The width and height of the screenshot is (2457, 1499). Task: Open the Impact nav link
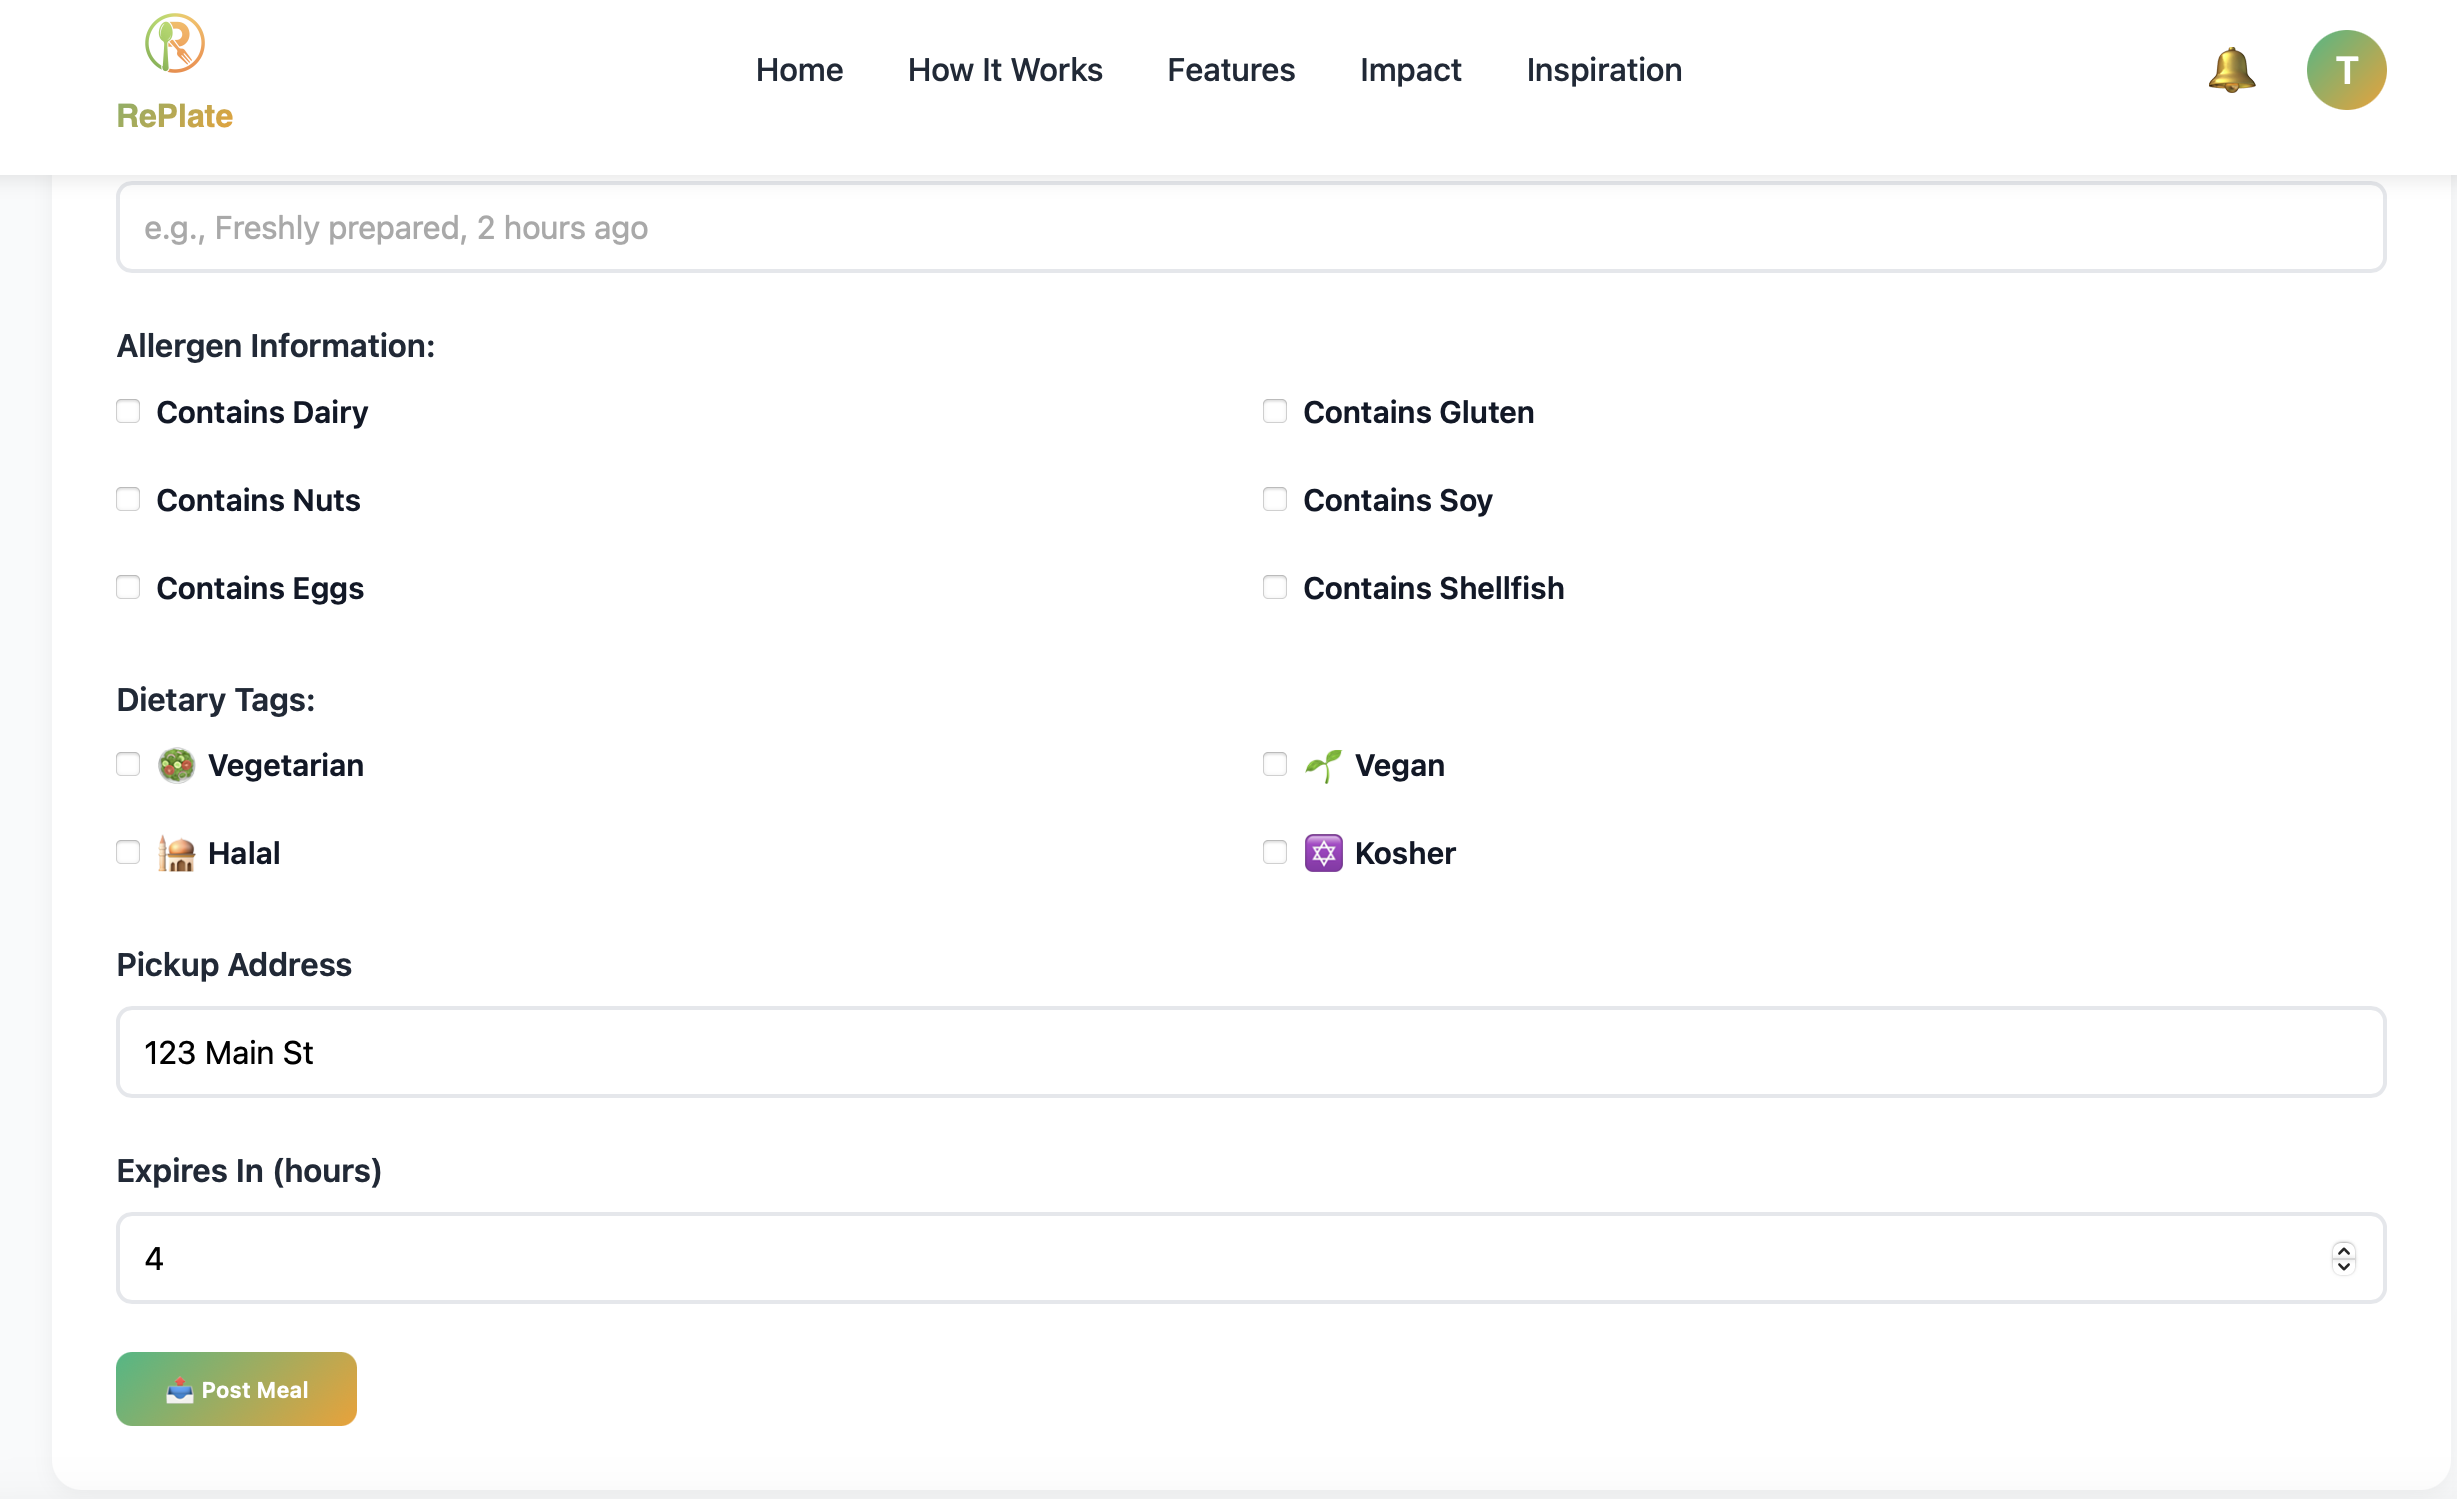(x=1410, y=70)
